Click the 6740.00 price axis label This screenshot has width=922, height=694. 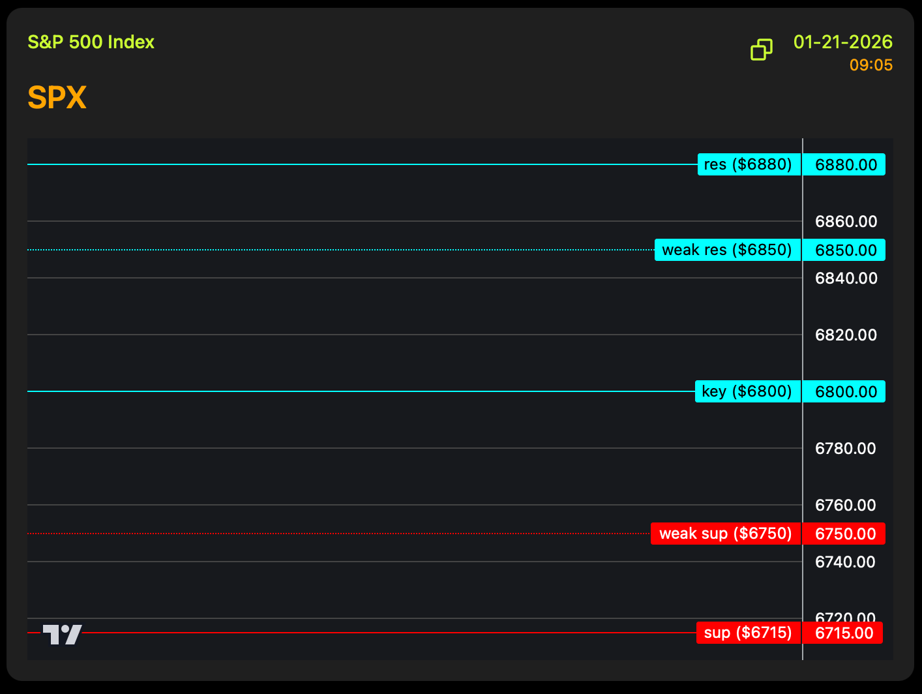tap(845, 562)
